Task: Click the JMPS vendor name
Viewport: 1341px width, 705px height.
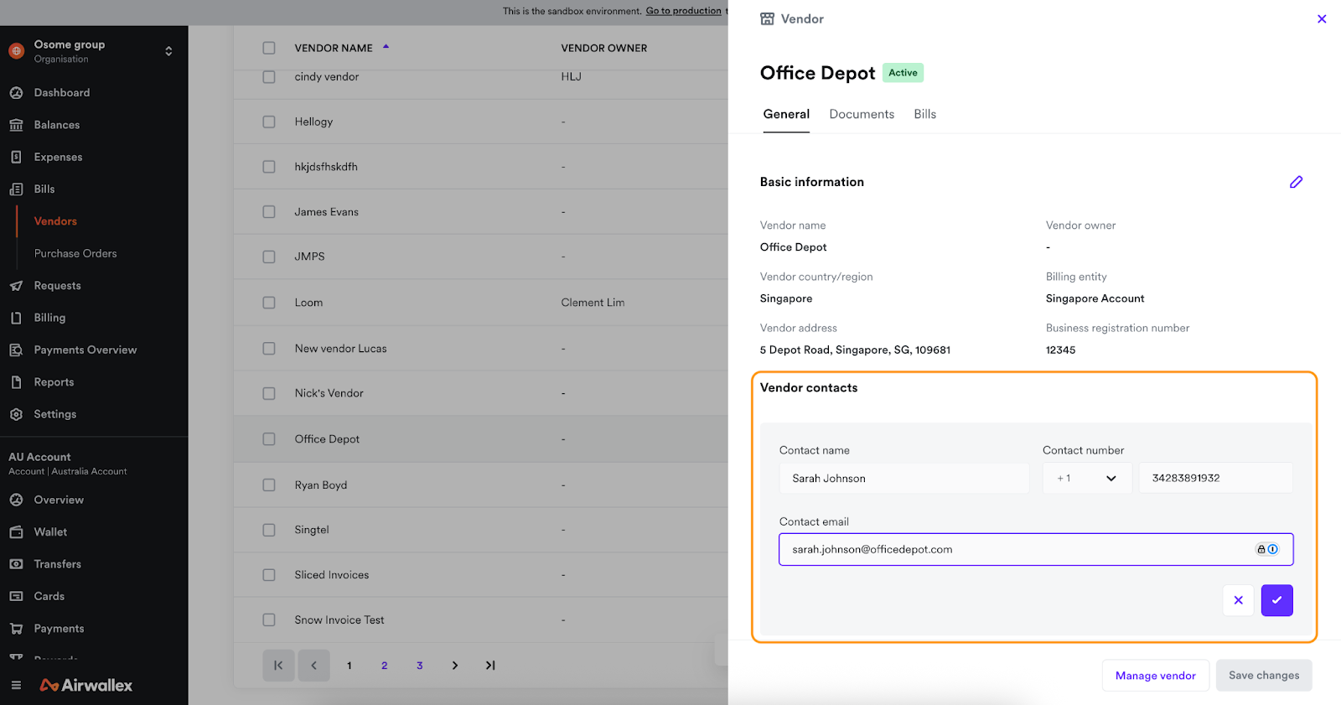Action: 309,257
